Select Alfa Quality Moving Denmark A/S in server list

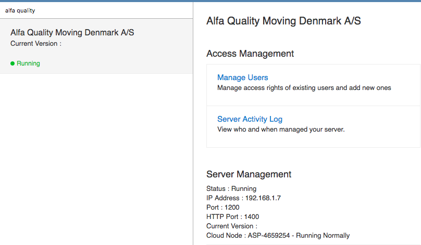click(x=96, y=46)
